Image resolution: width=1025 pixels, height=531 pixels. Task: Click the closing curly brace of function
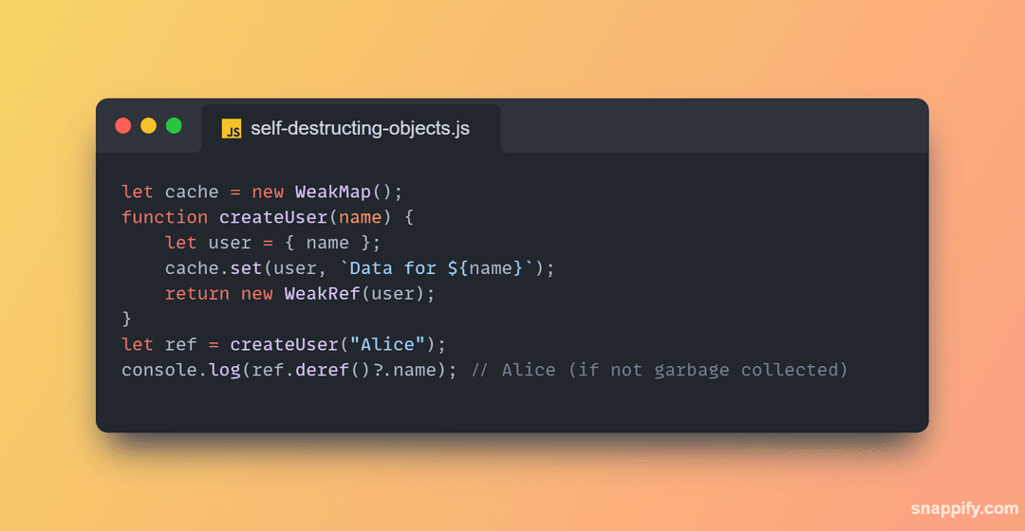127,319
